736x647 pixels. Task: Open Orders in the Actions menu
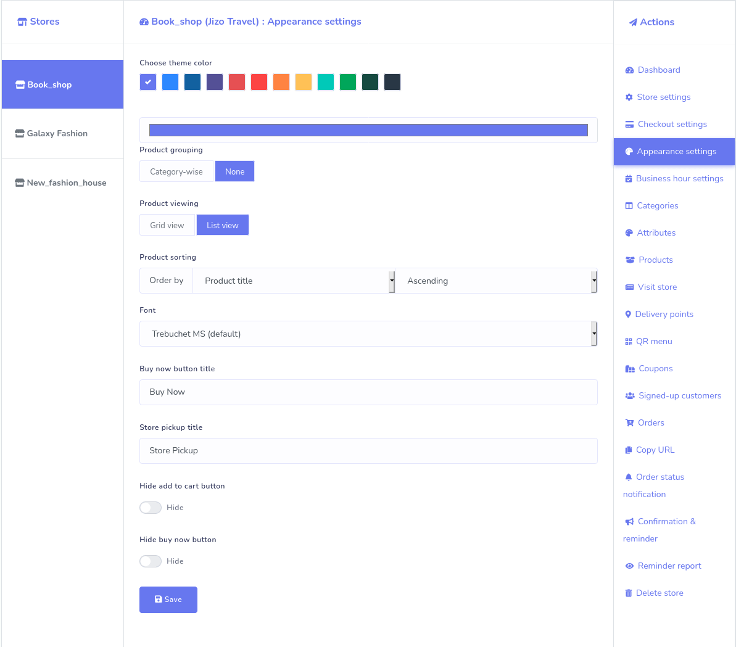point(651,422)
